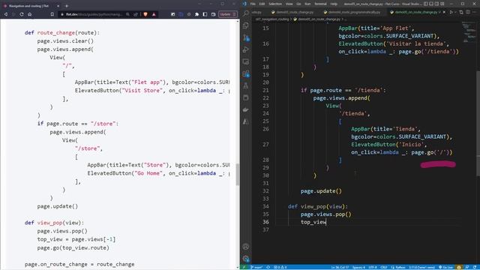
Task: Open the Go menu in VS Code
Action: pyautogui.click(x=298, y=4)
